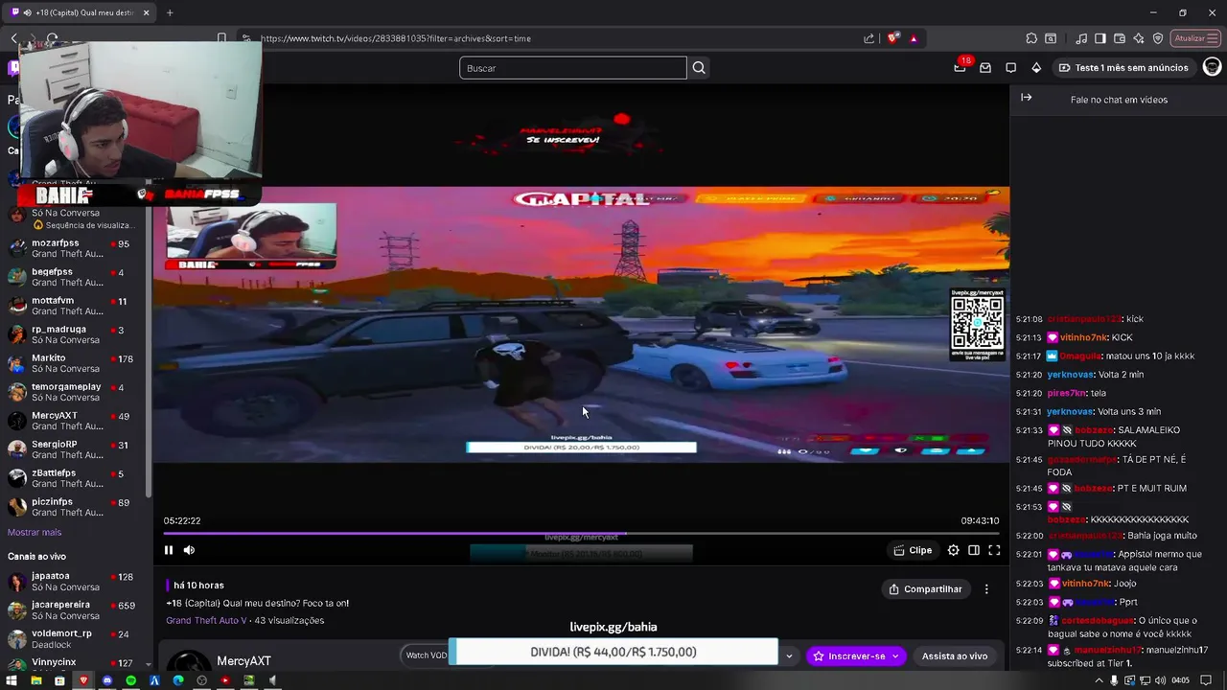Open mottafvm channel in sidebar
Image resolution: width=1227 pixels, height=690 pixels.
coord(76,307)
